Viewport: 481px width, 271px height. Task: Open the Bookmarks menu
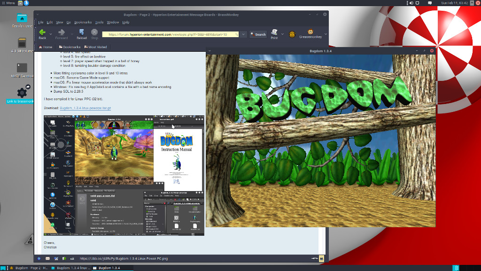point(83,22)
